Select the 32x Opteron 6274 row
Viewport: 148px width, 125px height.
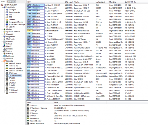(82, 8)
